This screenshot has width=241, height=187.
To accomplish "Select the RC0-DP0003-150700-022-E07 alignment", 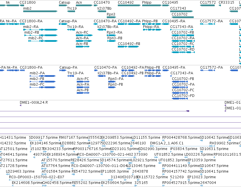I will tap(61, 180).
